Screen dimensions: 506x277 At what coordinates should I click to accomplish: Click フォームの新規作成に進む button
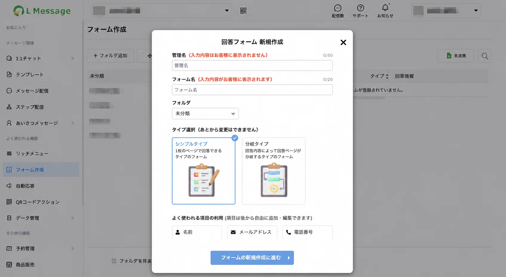click(252, 258)
